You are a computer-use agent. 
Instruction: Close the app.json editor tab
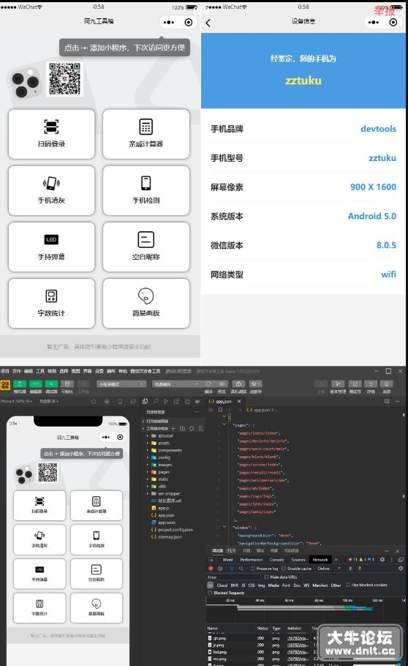pyautogui.click(x=239, y=401)
